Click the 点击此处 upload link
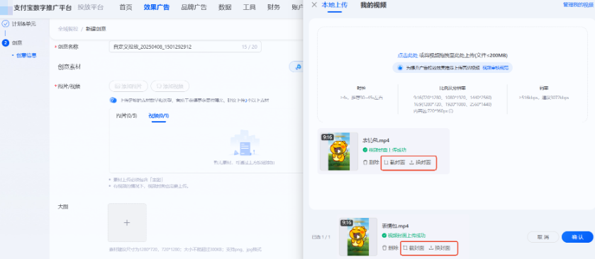This screenshot has width=595, height=259. (408, 55)
